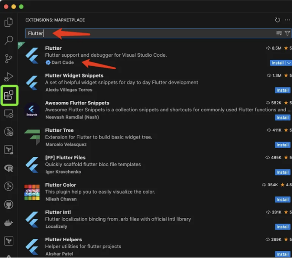
Task: Open the Explorer view in activity bar
Action: (9, 22)
